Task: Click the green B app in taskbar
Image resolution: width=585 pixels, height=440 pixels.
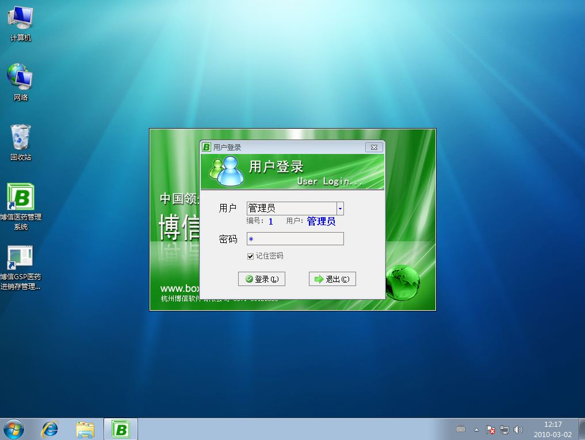Action: 120,429
